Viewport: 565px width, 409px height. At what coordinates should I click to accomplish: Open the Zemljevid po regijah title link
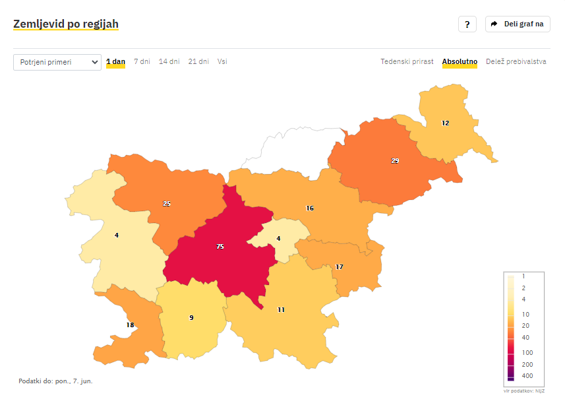pyautogui.click(x=66, y=24)
